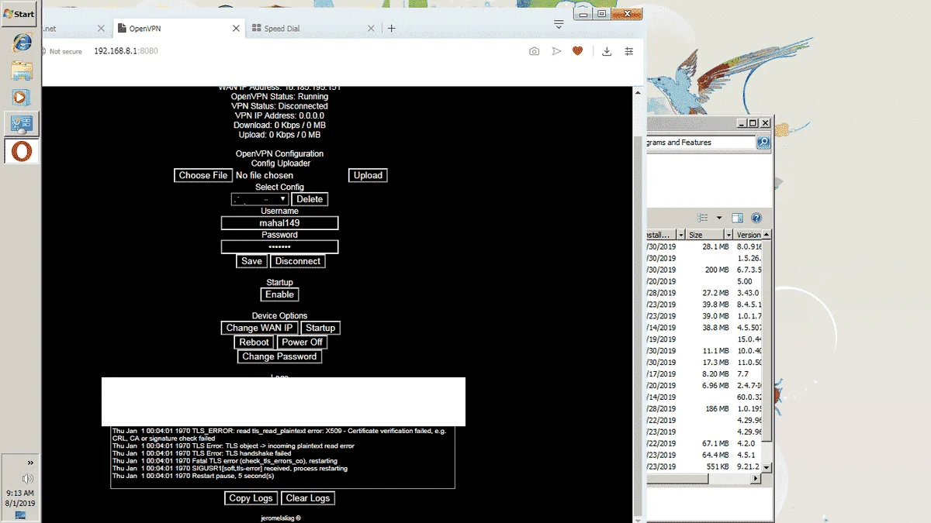Open Windows Media Player on taskbar
931x523 pixels.
click(x=22, y=98)
